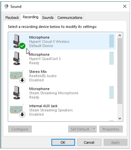Click Cancel to dismiss the dialog
131x150 pixels.
pos(89,142)
